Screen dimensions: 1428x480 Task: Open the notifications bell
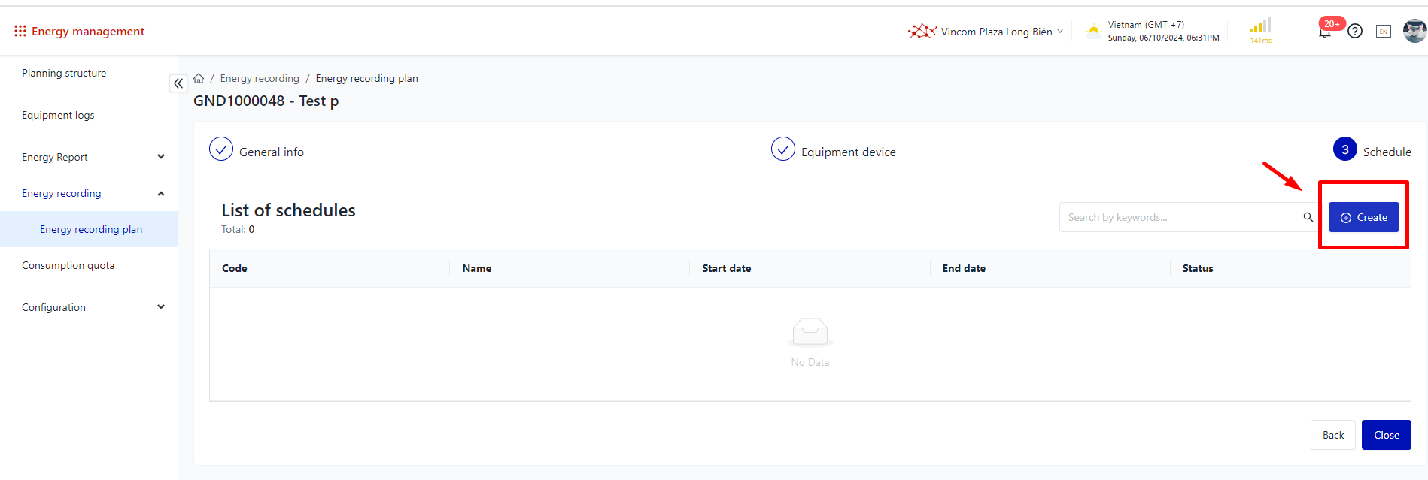pos(1325,32)
